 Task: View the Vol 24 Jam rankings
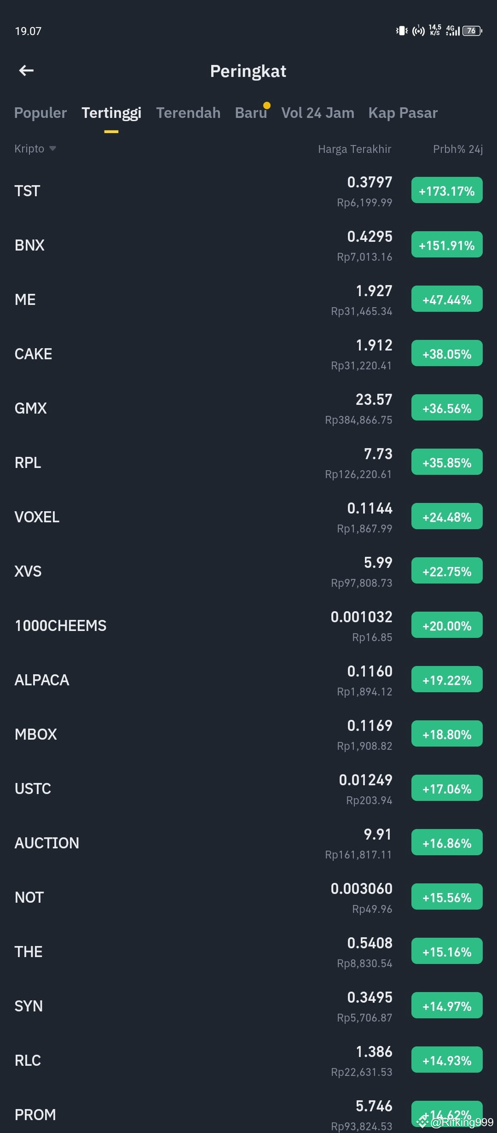click(318, 113)
